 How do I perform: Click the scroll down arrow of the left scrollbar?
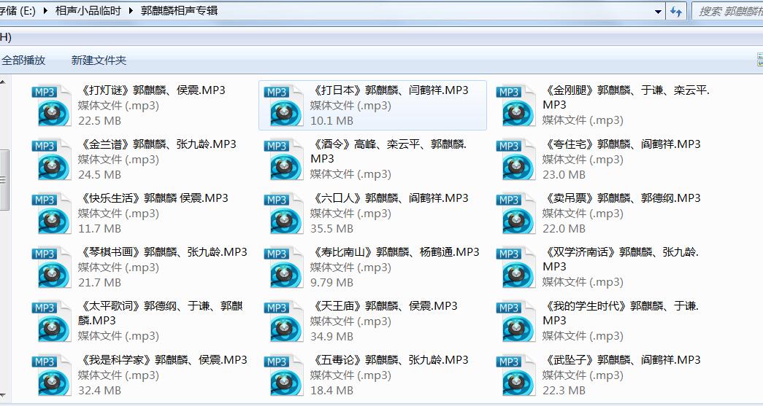[x=3, y=397]
